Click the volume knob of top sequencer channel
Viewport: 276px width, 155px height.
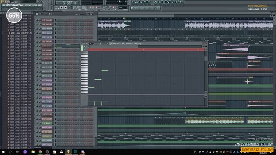[x=39, y=20]
